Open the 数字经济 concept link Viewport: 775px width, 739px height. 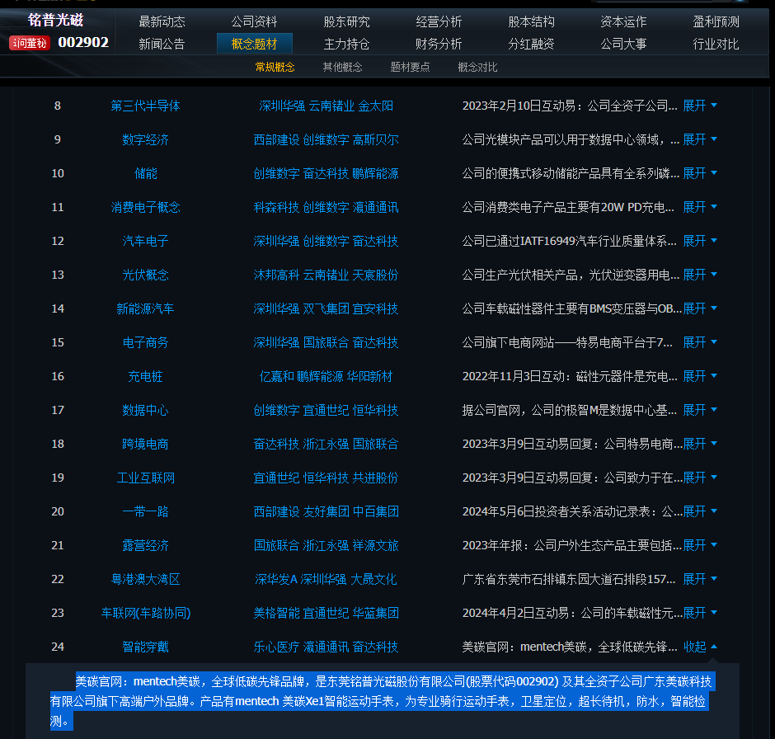tap(145, 139)
